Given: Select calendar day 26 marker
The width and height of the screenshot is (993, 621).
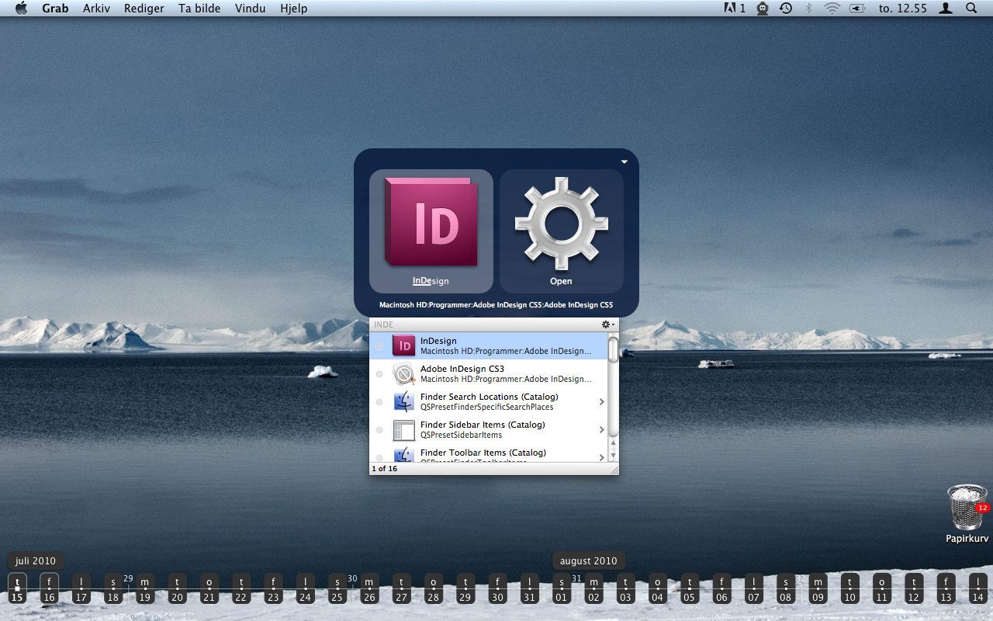Looking at the screenshot, I should click(369, 589).
